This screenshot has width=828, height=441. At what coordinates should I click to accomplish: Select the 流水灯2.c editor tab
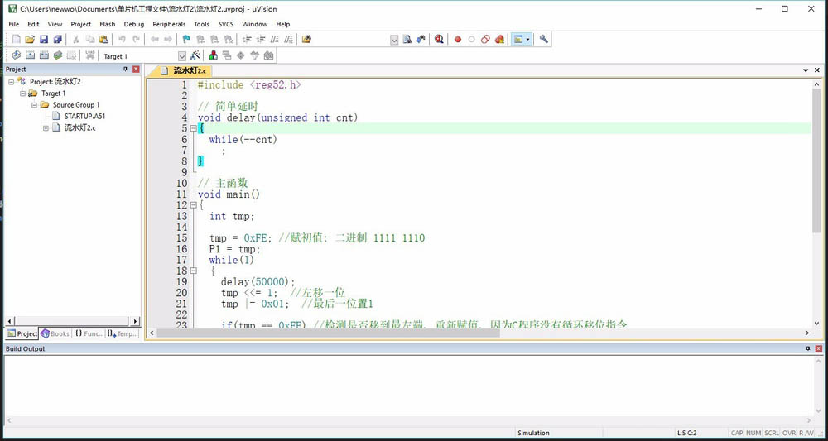(x=183, y=70)
